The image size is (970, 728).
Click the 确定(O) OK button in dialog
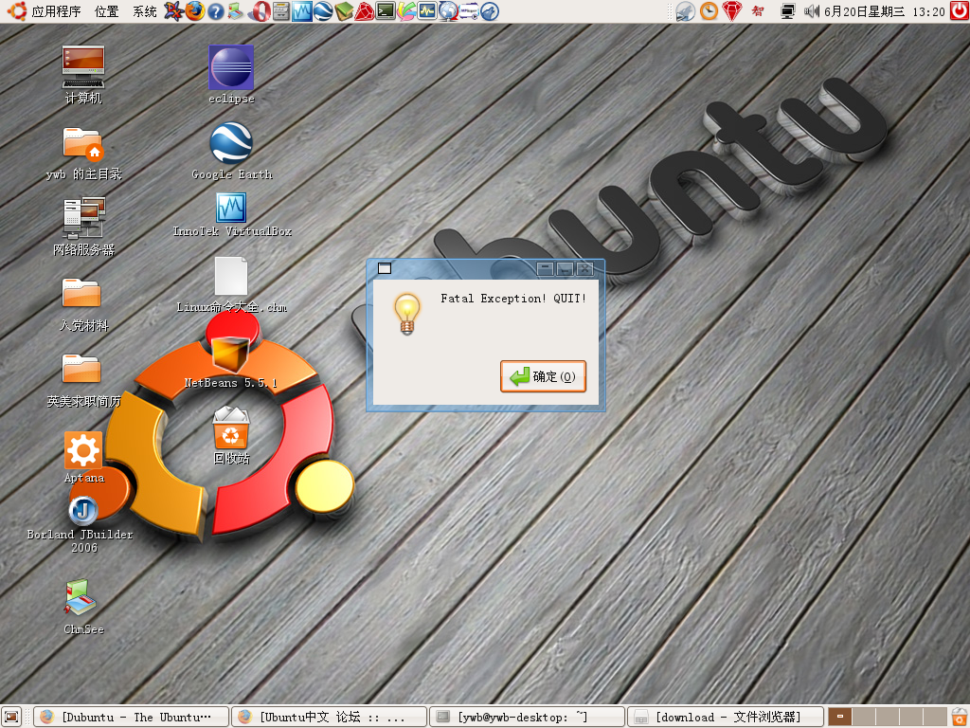[543, 376]
